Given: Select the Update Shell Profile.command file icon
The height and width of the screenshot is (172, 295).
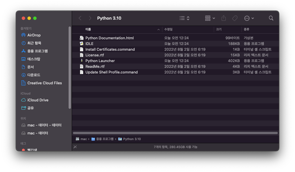Looking at the screenshot, I should tap(81, 72).
